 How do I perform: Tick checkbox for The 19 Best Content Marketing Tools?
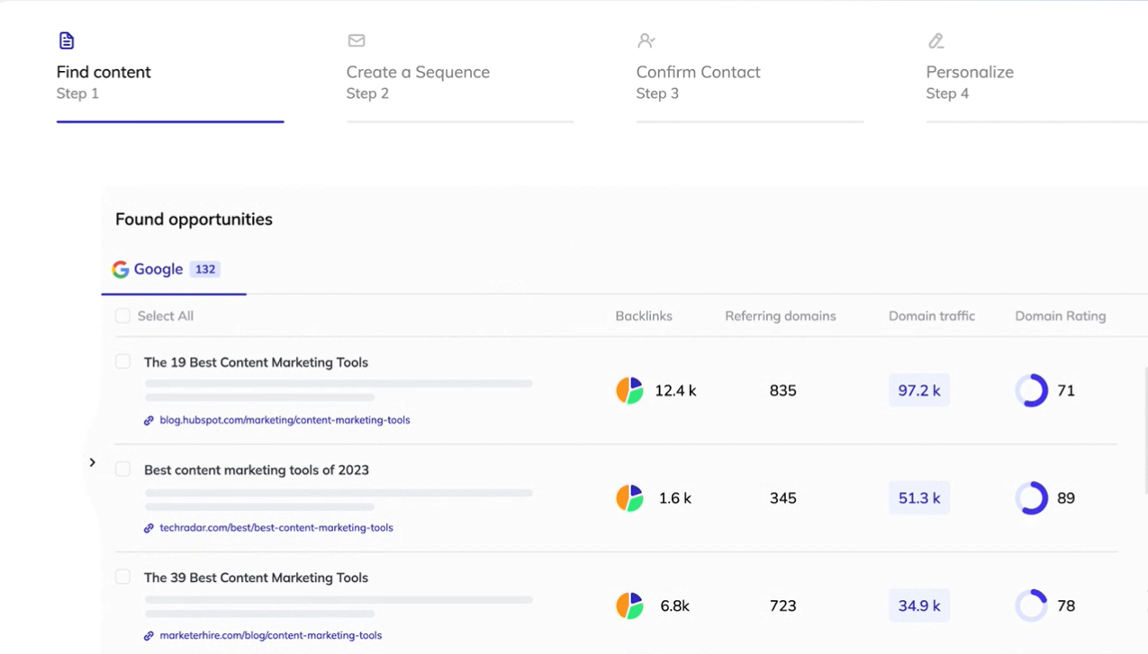tap(122, 362)
